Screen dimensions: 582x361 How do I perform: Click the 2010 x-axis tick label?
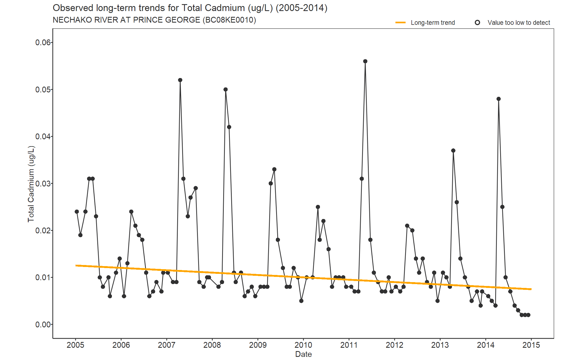tap(303, 345)
